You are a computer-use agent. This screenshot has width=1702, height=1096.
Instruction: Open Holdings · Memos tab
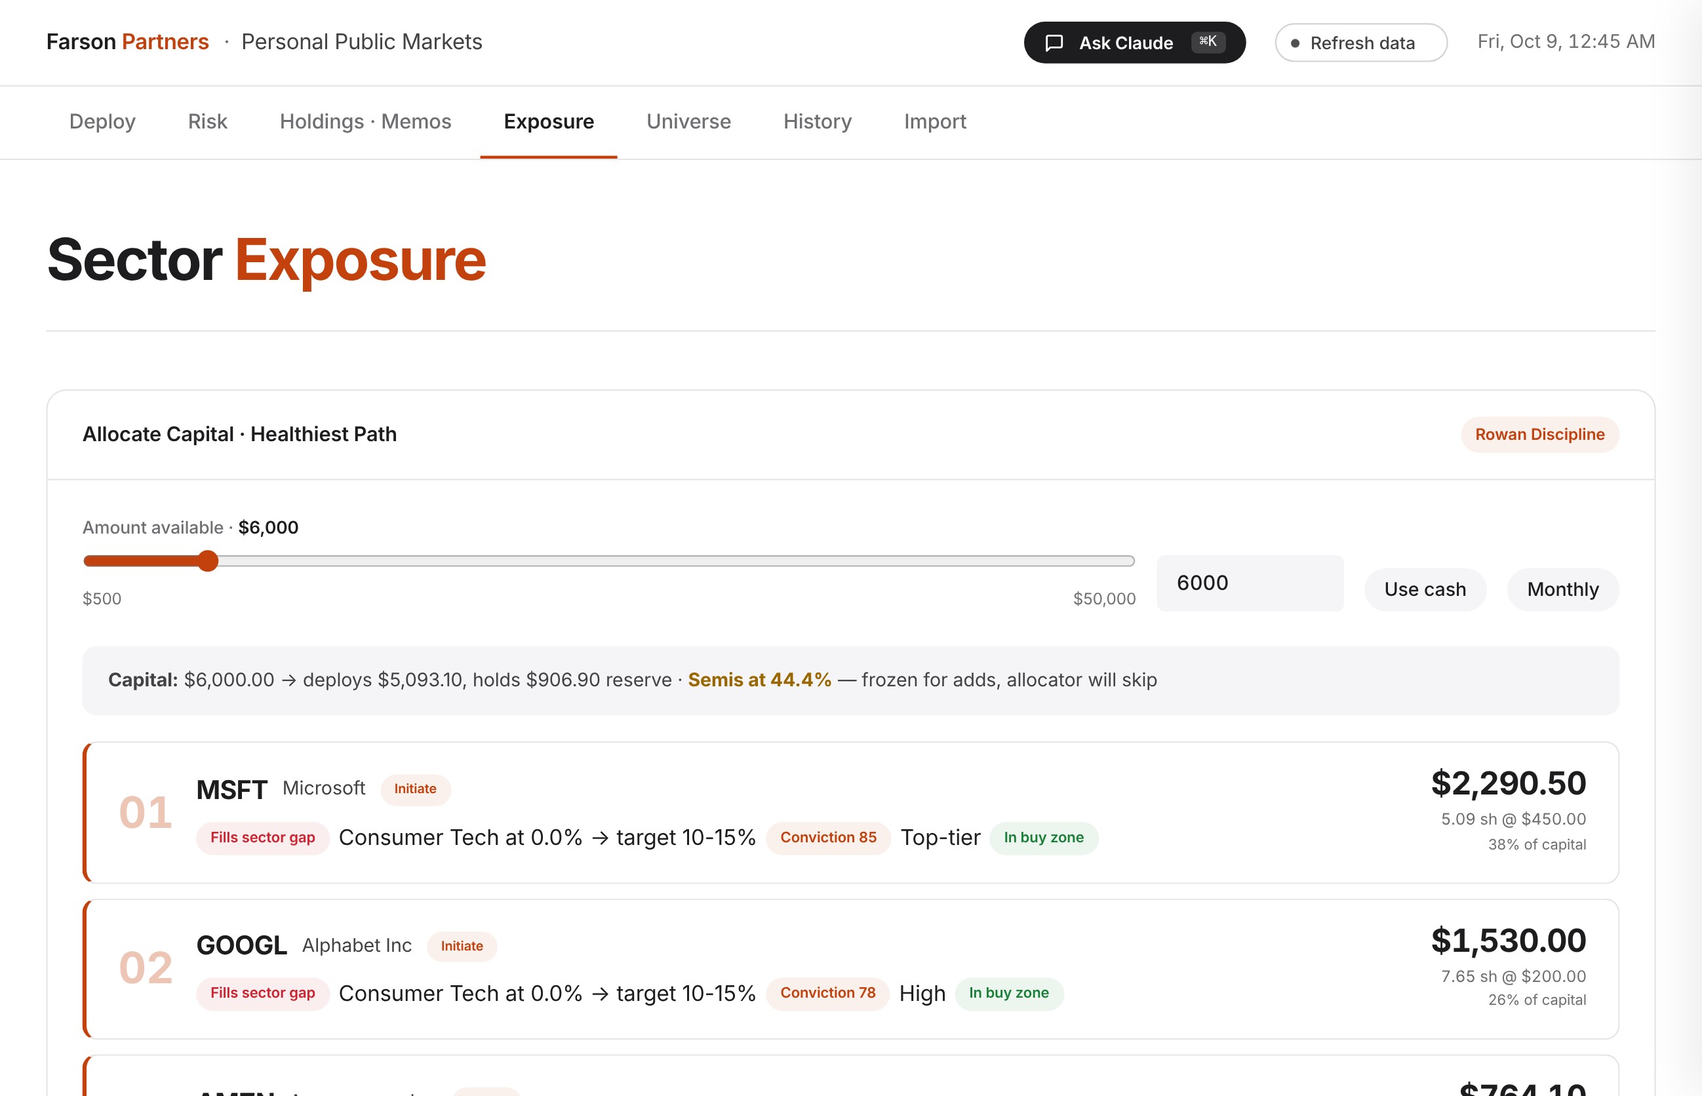(x=365, y=122)
